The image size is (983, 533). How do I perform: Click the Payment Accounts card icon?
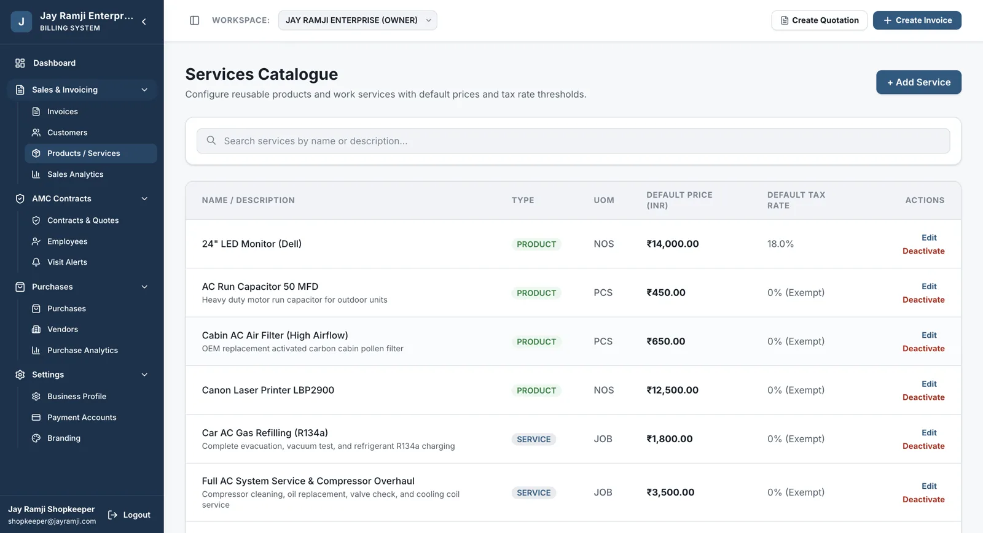tap(36, 418)
